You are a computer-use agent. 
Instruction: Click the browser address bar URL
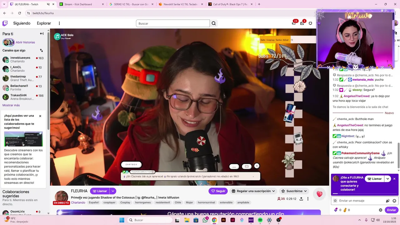(43, 13)
